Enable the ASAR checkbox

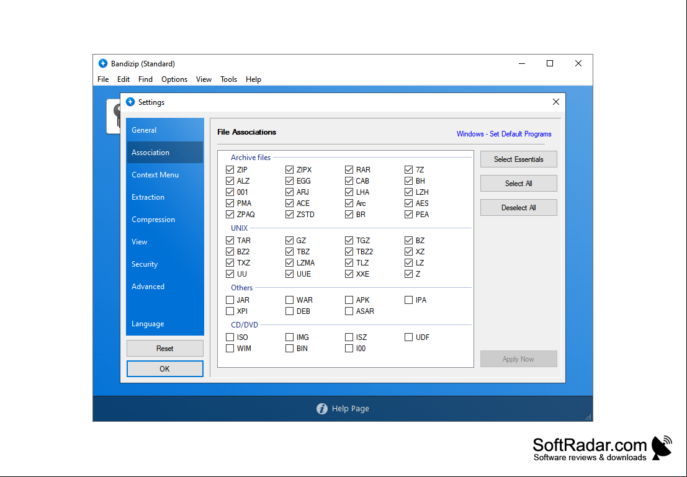point(349,311)
